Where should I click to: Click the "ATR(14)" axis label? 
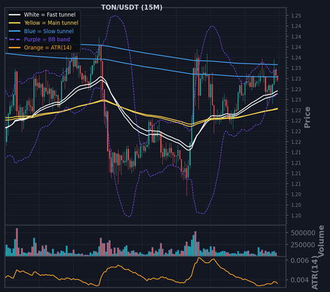pos(315,272)
